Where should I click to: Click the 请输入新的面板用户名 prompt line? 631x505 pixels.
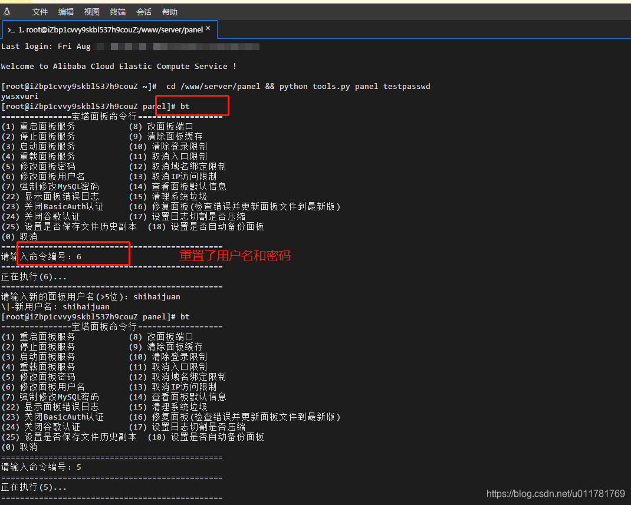[91, 297]
